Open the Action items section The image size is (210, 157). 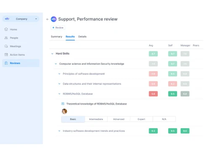coord(17,55)
